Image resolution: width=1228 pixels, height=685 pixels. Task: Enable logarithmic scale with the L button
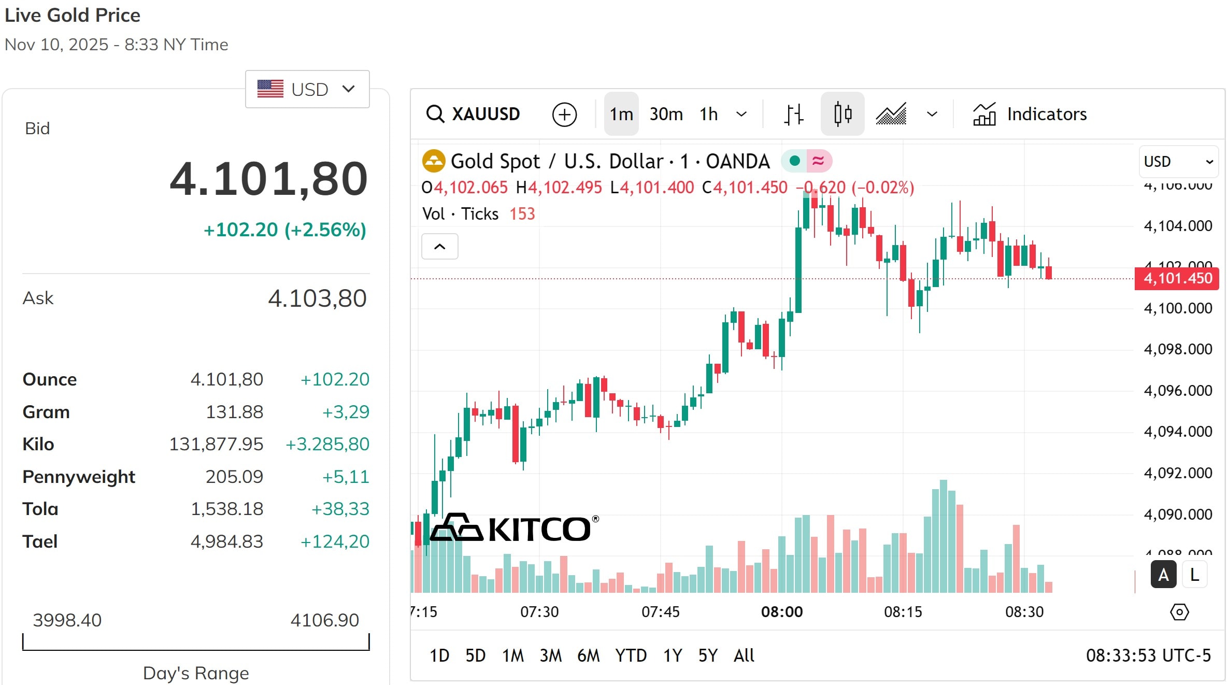click(x=1193, y=574)
